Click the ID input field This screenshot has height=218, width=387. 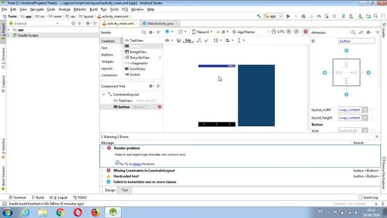(356, 41)
